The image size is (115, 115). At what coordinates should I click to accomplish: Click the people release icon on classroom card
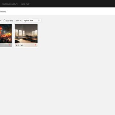(21, 45)
